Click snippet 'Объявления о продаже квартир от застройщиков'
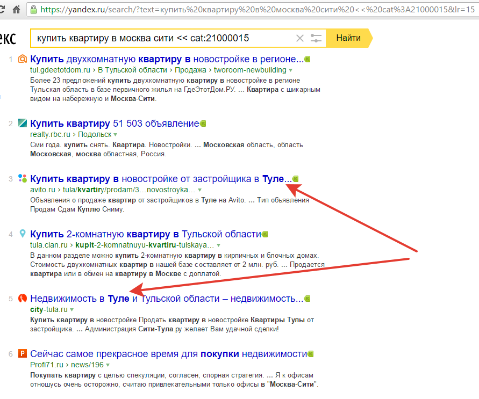This screenshot has width=479, height=399. click(x=111, y=200)
